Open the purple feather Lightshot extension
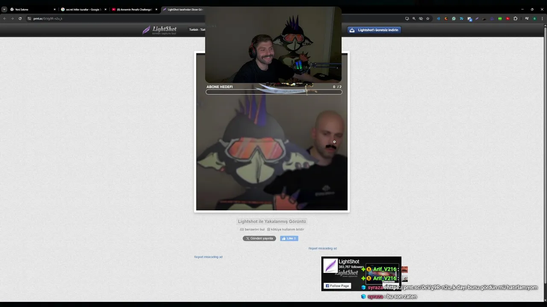Viewport: 547px width, 307px height. (477, 18)
